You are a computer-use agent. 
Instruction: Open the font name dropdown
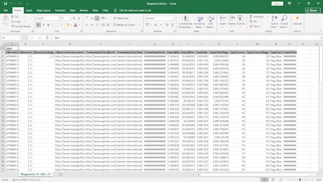click(x=58, y=18)
